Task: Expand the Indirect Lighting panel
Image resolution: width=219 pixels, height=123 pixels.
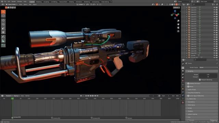Action: [202, 114]
